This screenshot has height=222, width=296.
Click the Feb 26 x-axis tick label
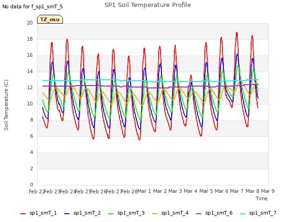[99, 191]
